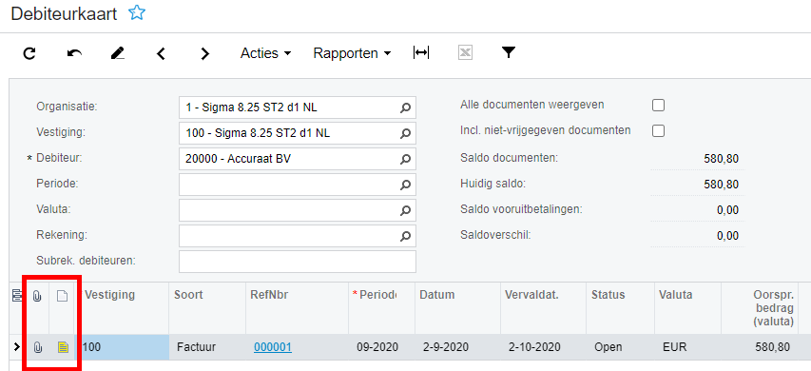Click the fit-to-width columns icon
The image size is (811, 371).
(x=421, y=52)
